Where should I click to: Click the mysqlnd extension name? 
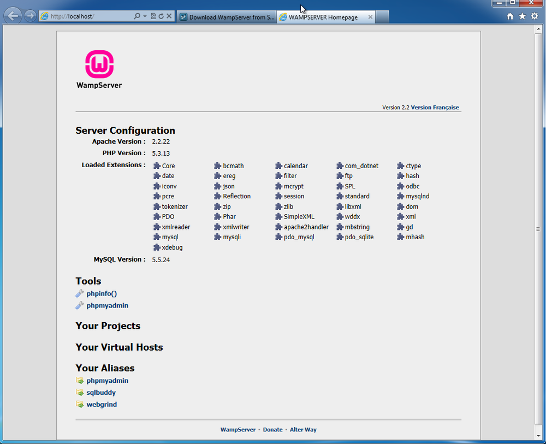[418, 197]
